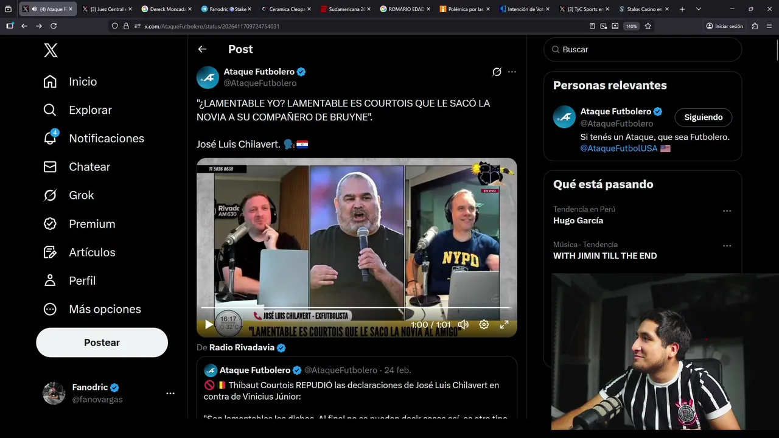Switch to the Ceramica Cleopatra tab
This screenshot has width=779, height=438.
pyautogui.click(x=285, y=9)
